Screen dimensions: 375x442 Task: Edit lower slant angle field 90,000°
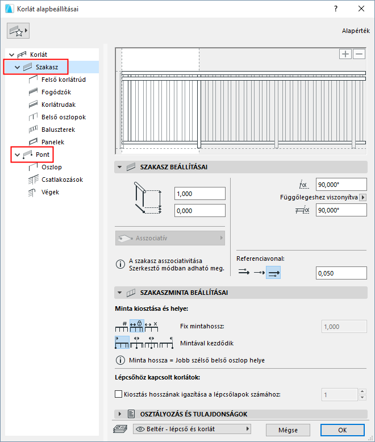pyautogui.click(x=341, y=210)
